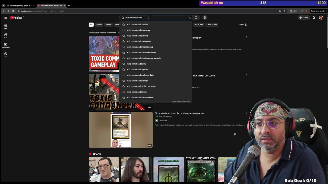This screenshot has height=184, width=328.
Task: Close the toxic commandor YouTube tab
Action: point(64,5)
